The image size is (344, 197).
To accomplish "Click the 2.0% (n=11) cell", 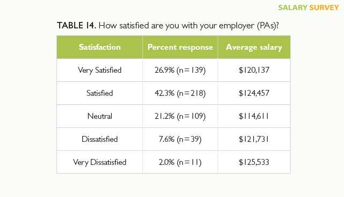I will coord(180,162).
